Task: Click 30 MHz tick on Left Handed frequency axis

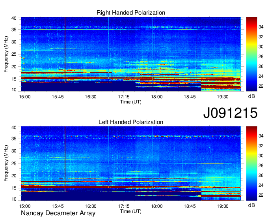Action: coord(14,151)
